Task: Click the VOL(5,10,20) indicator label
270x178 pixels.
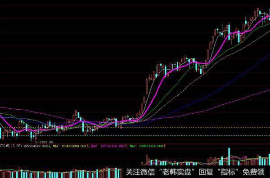Action: point(11,146)
